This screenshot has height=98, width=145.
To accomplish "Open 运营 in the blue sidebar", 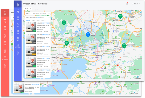I will point(18,32).
